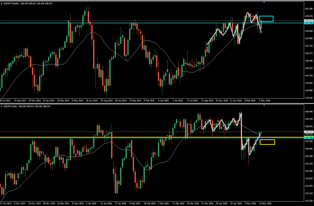Click 146.535 on the Weekly price scale

coord(309,68)
